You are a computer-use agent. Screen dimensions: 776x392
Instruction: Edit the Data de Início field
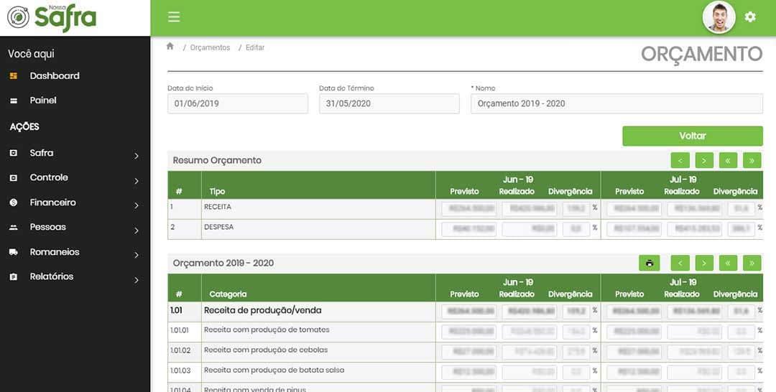pos(238,104)
